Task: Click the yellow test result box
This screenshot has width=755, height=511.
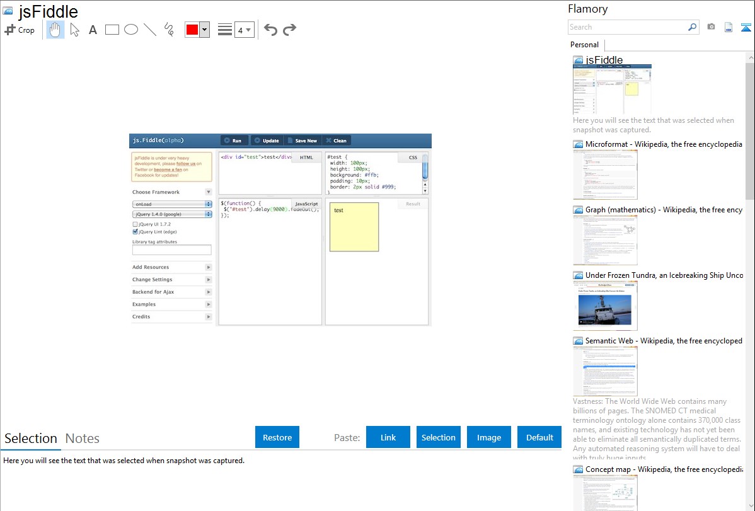Action: (354, 227)
